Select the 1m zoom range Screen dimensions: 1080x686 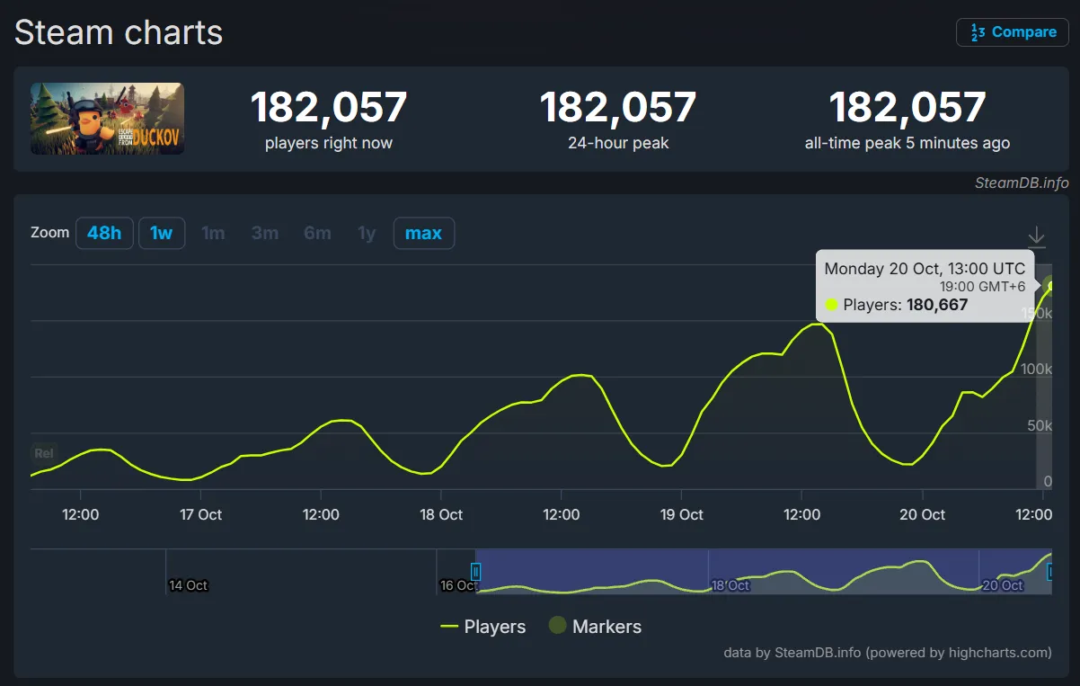[213, 233]
